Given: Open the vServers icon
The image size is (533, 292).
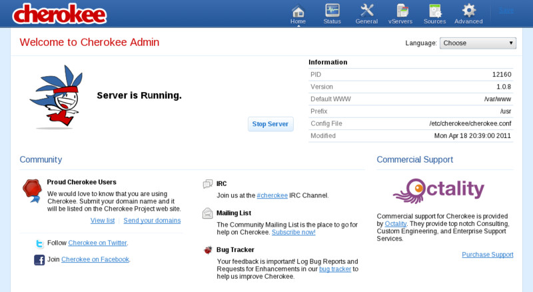Looking at the screenshot, I should (402, 11).
